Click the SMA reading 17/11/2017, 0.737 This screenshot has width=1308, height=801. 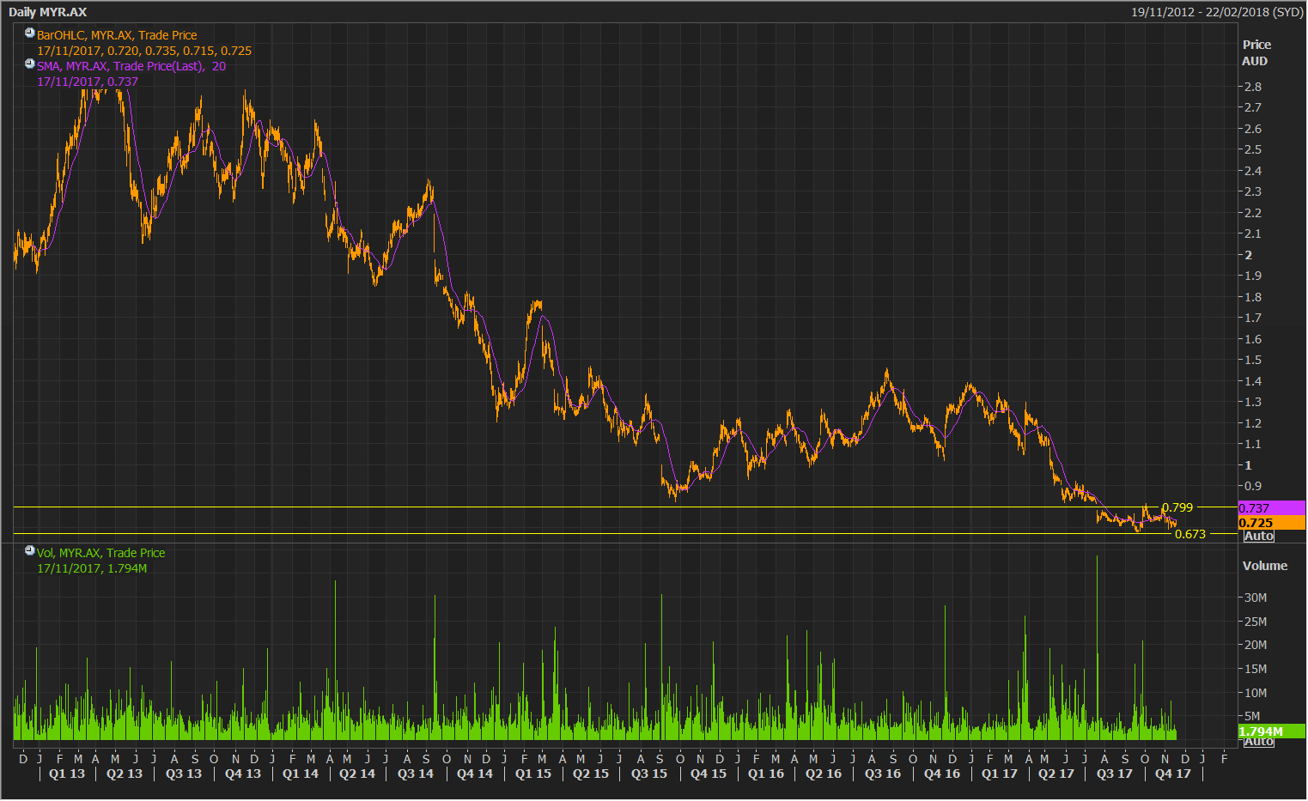88,82
